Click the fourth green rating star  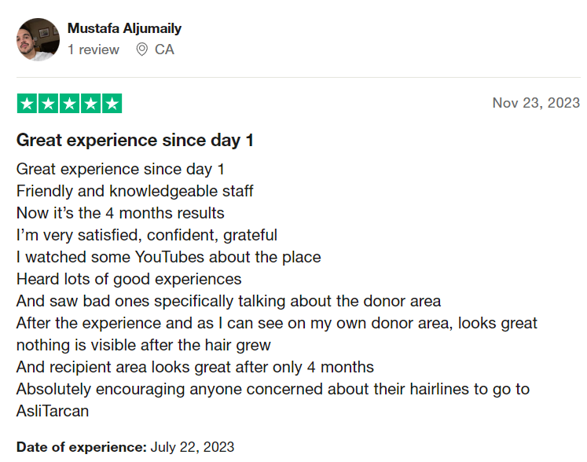[x=91, y=104]
